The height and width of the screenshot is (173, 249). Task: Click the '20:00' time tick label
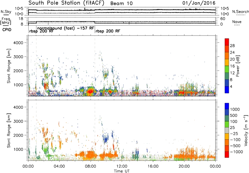pyautogui.click(x=184, y=166)
